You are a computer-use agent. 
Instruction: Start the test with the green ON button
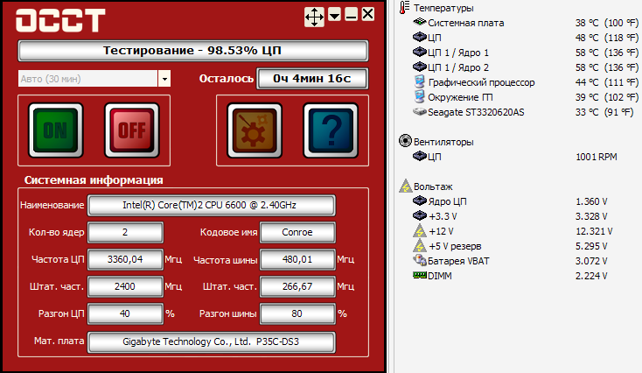tap(56, 130)
